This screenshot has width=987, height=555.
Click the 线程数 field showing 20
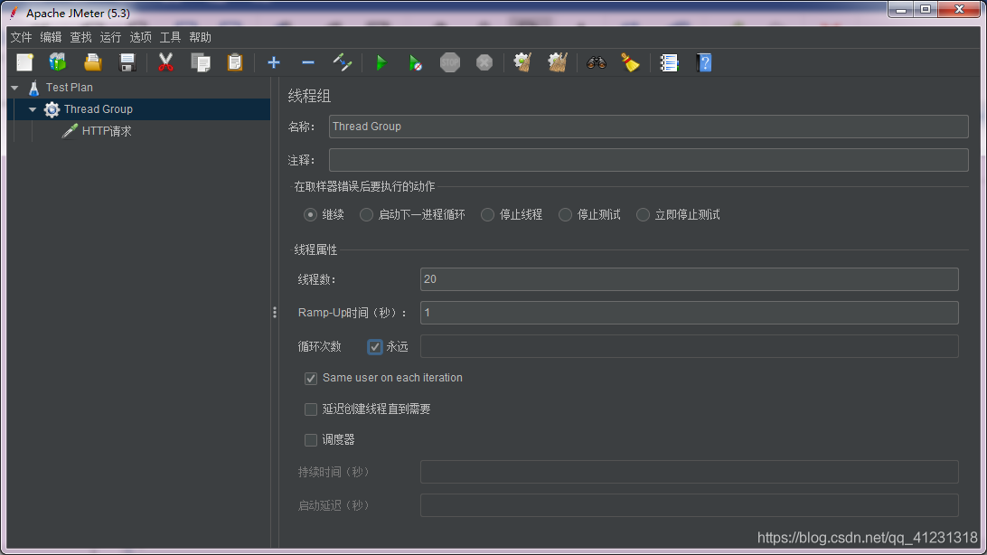pyautogui.click(x=690, y=279)
